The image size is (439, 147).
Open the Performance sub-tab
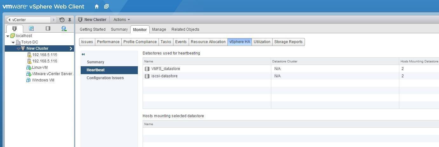[x=108, y=42]
